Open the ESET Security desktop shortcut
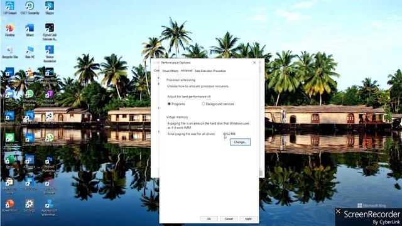The image size is (402, 226). click(x=30, y=8)
